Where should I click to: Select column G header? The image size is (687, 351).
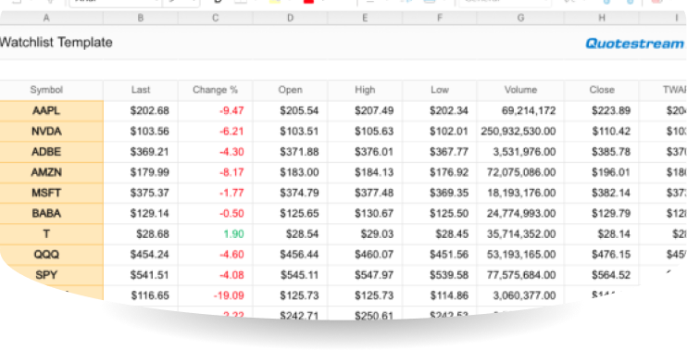click(520, 18)
